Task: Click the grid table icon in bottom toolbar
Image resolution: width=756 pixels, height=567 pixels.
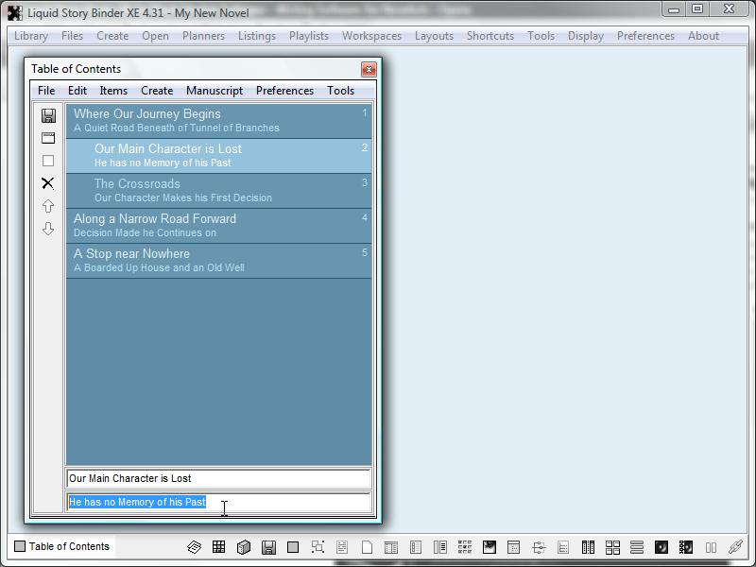Action: (x=218, y=547)
